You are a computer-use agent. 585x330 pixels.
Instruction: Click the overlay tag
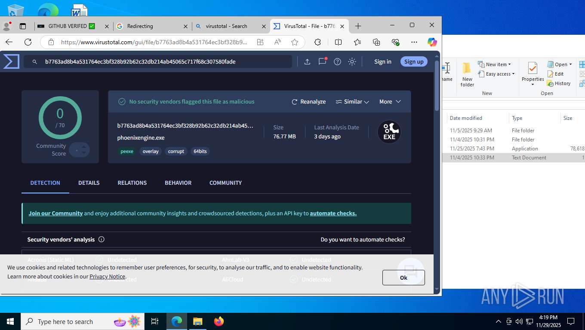coord(151,151)
